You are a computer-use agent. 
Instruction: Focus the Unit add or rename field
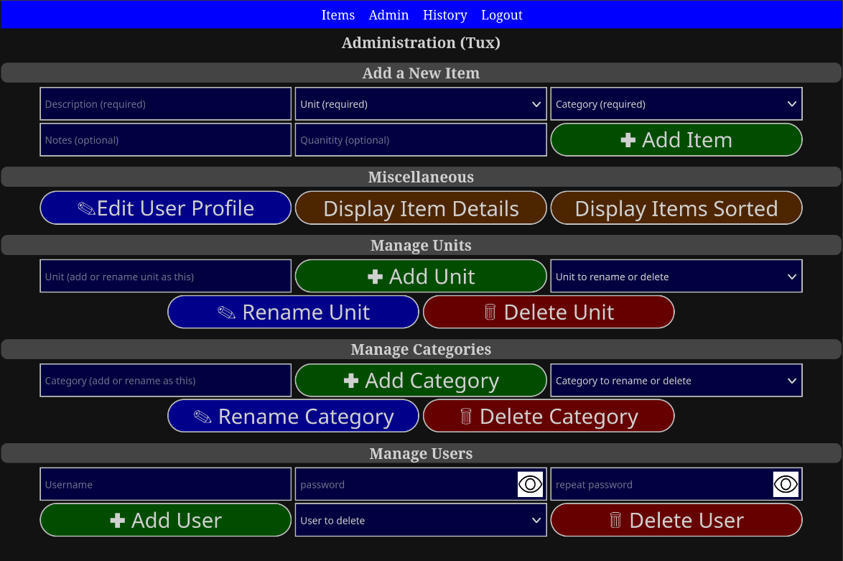click(x=166, y=276)
